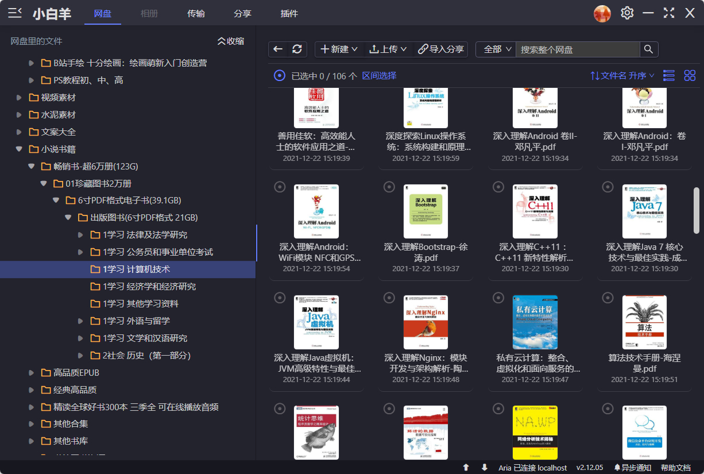Viewport: 704px width, 474px height.
Task: Switch to the 网盘 tab
Action: coord(103,13)
